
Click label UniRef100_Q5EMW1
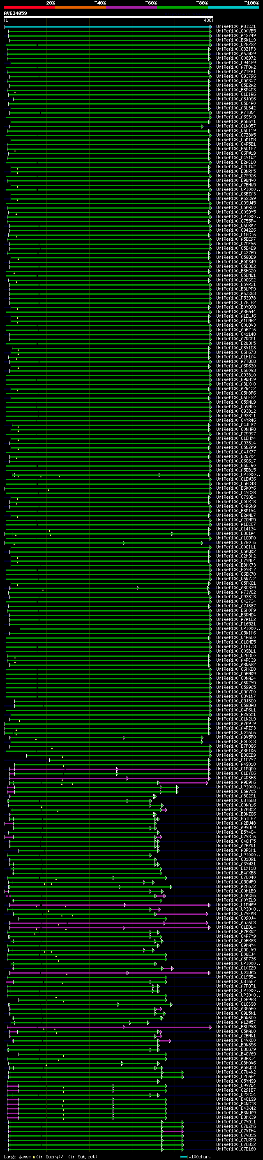(x=236, y=276)
